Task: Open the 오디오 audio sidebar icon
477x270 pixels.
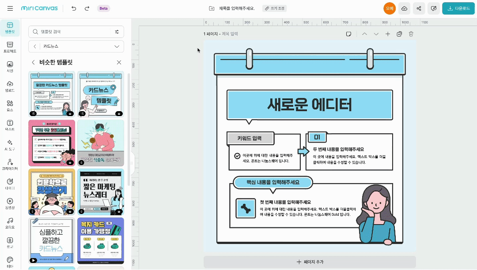Action: (x=10, y=223)
